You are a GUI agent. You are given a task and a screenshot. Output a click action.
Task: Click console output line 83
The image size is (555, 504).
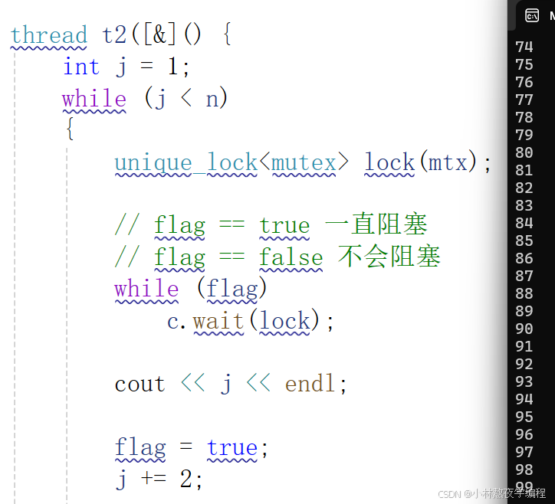(x=524, y=205)
